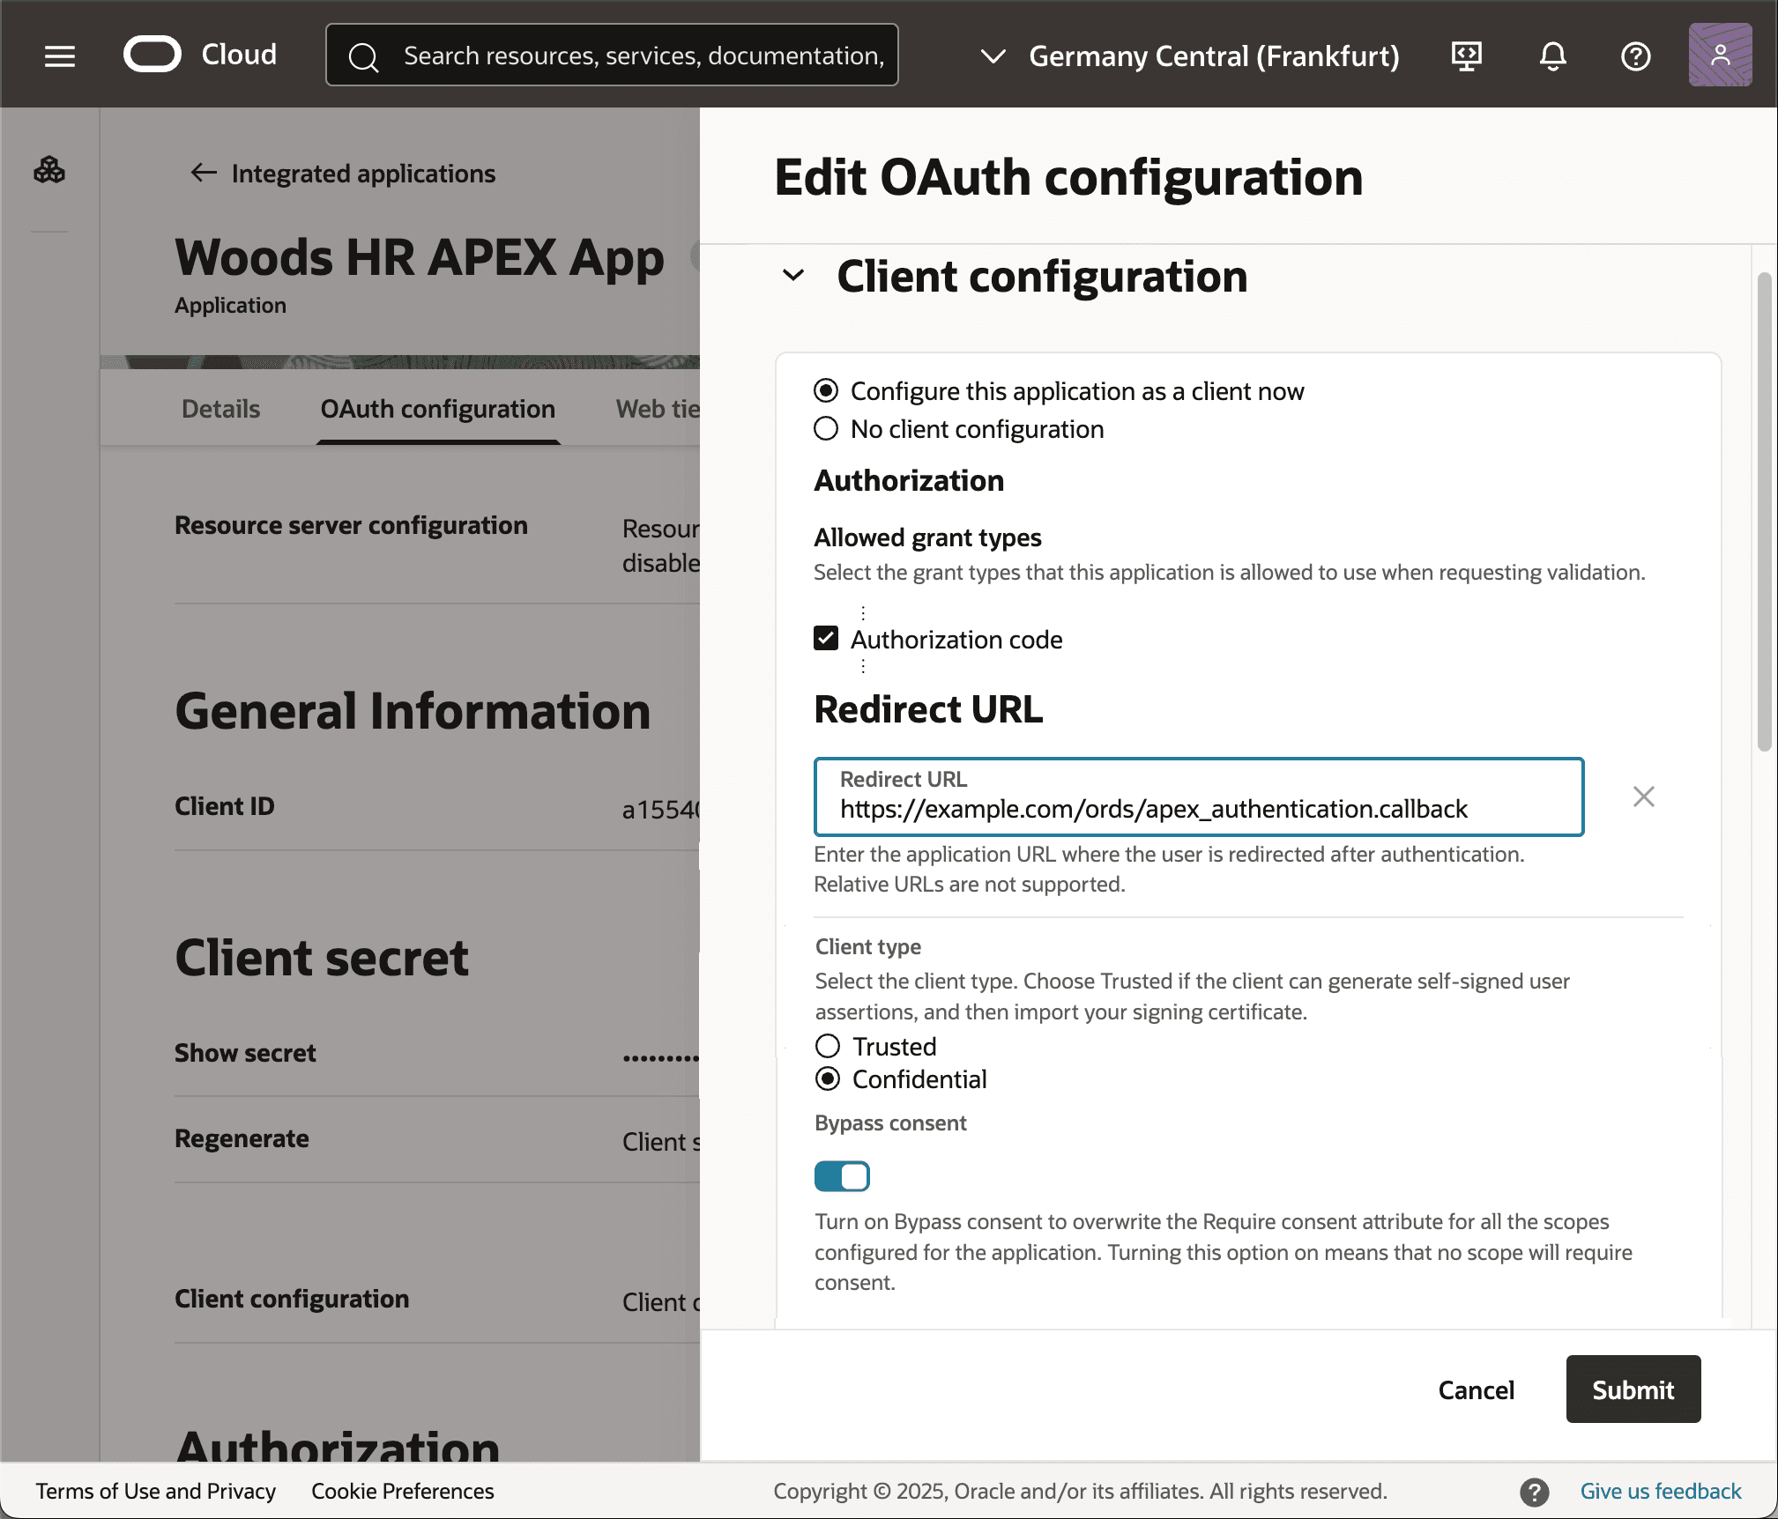Click the Submit button
1778x1519 pixels.
1633,1389
